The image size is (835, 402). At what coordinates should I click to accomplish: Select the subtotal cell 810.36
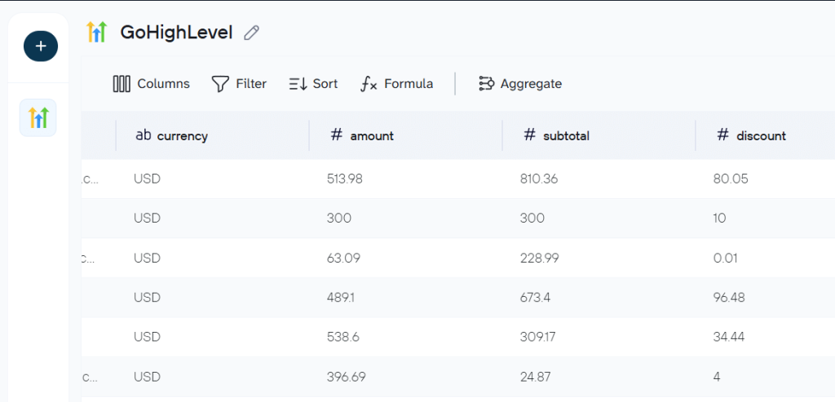(539, 179)
